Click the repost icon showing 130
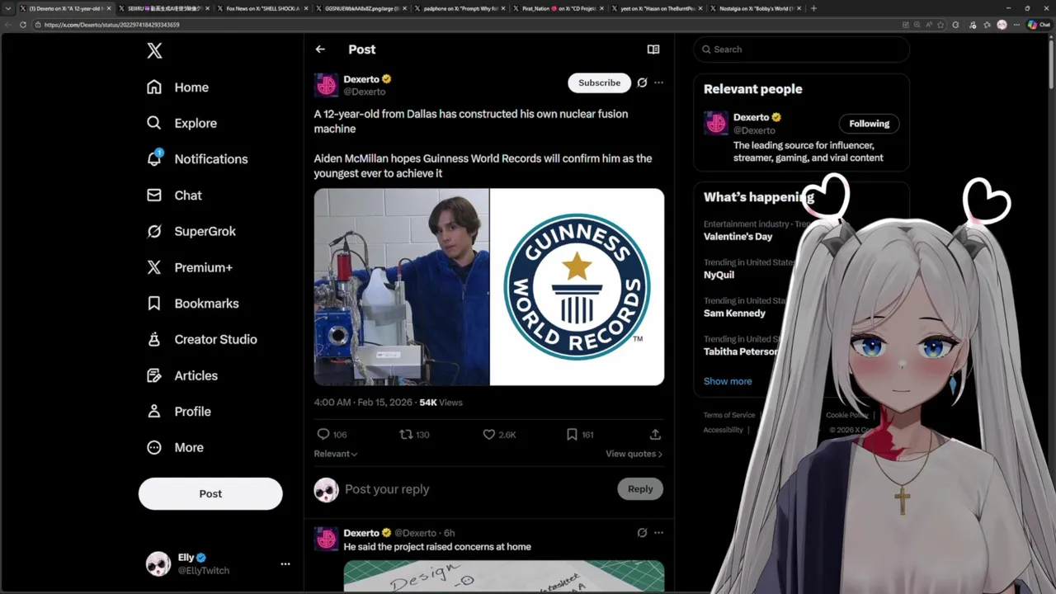This screenshot has height=594, width=1056. (x=414, y=435)
